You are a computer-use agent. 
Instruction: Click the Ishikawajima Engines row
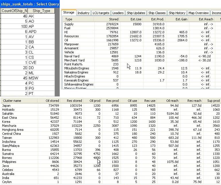pyautogui.click(x=142, y=84)
